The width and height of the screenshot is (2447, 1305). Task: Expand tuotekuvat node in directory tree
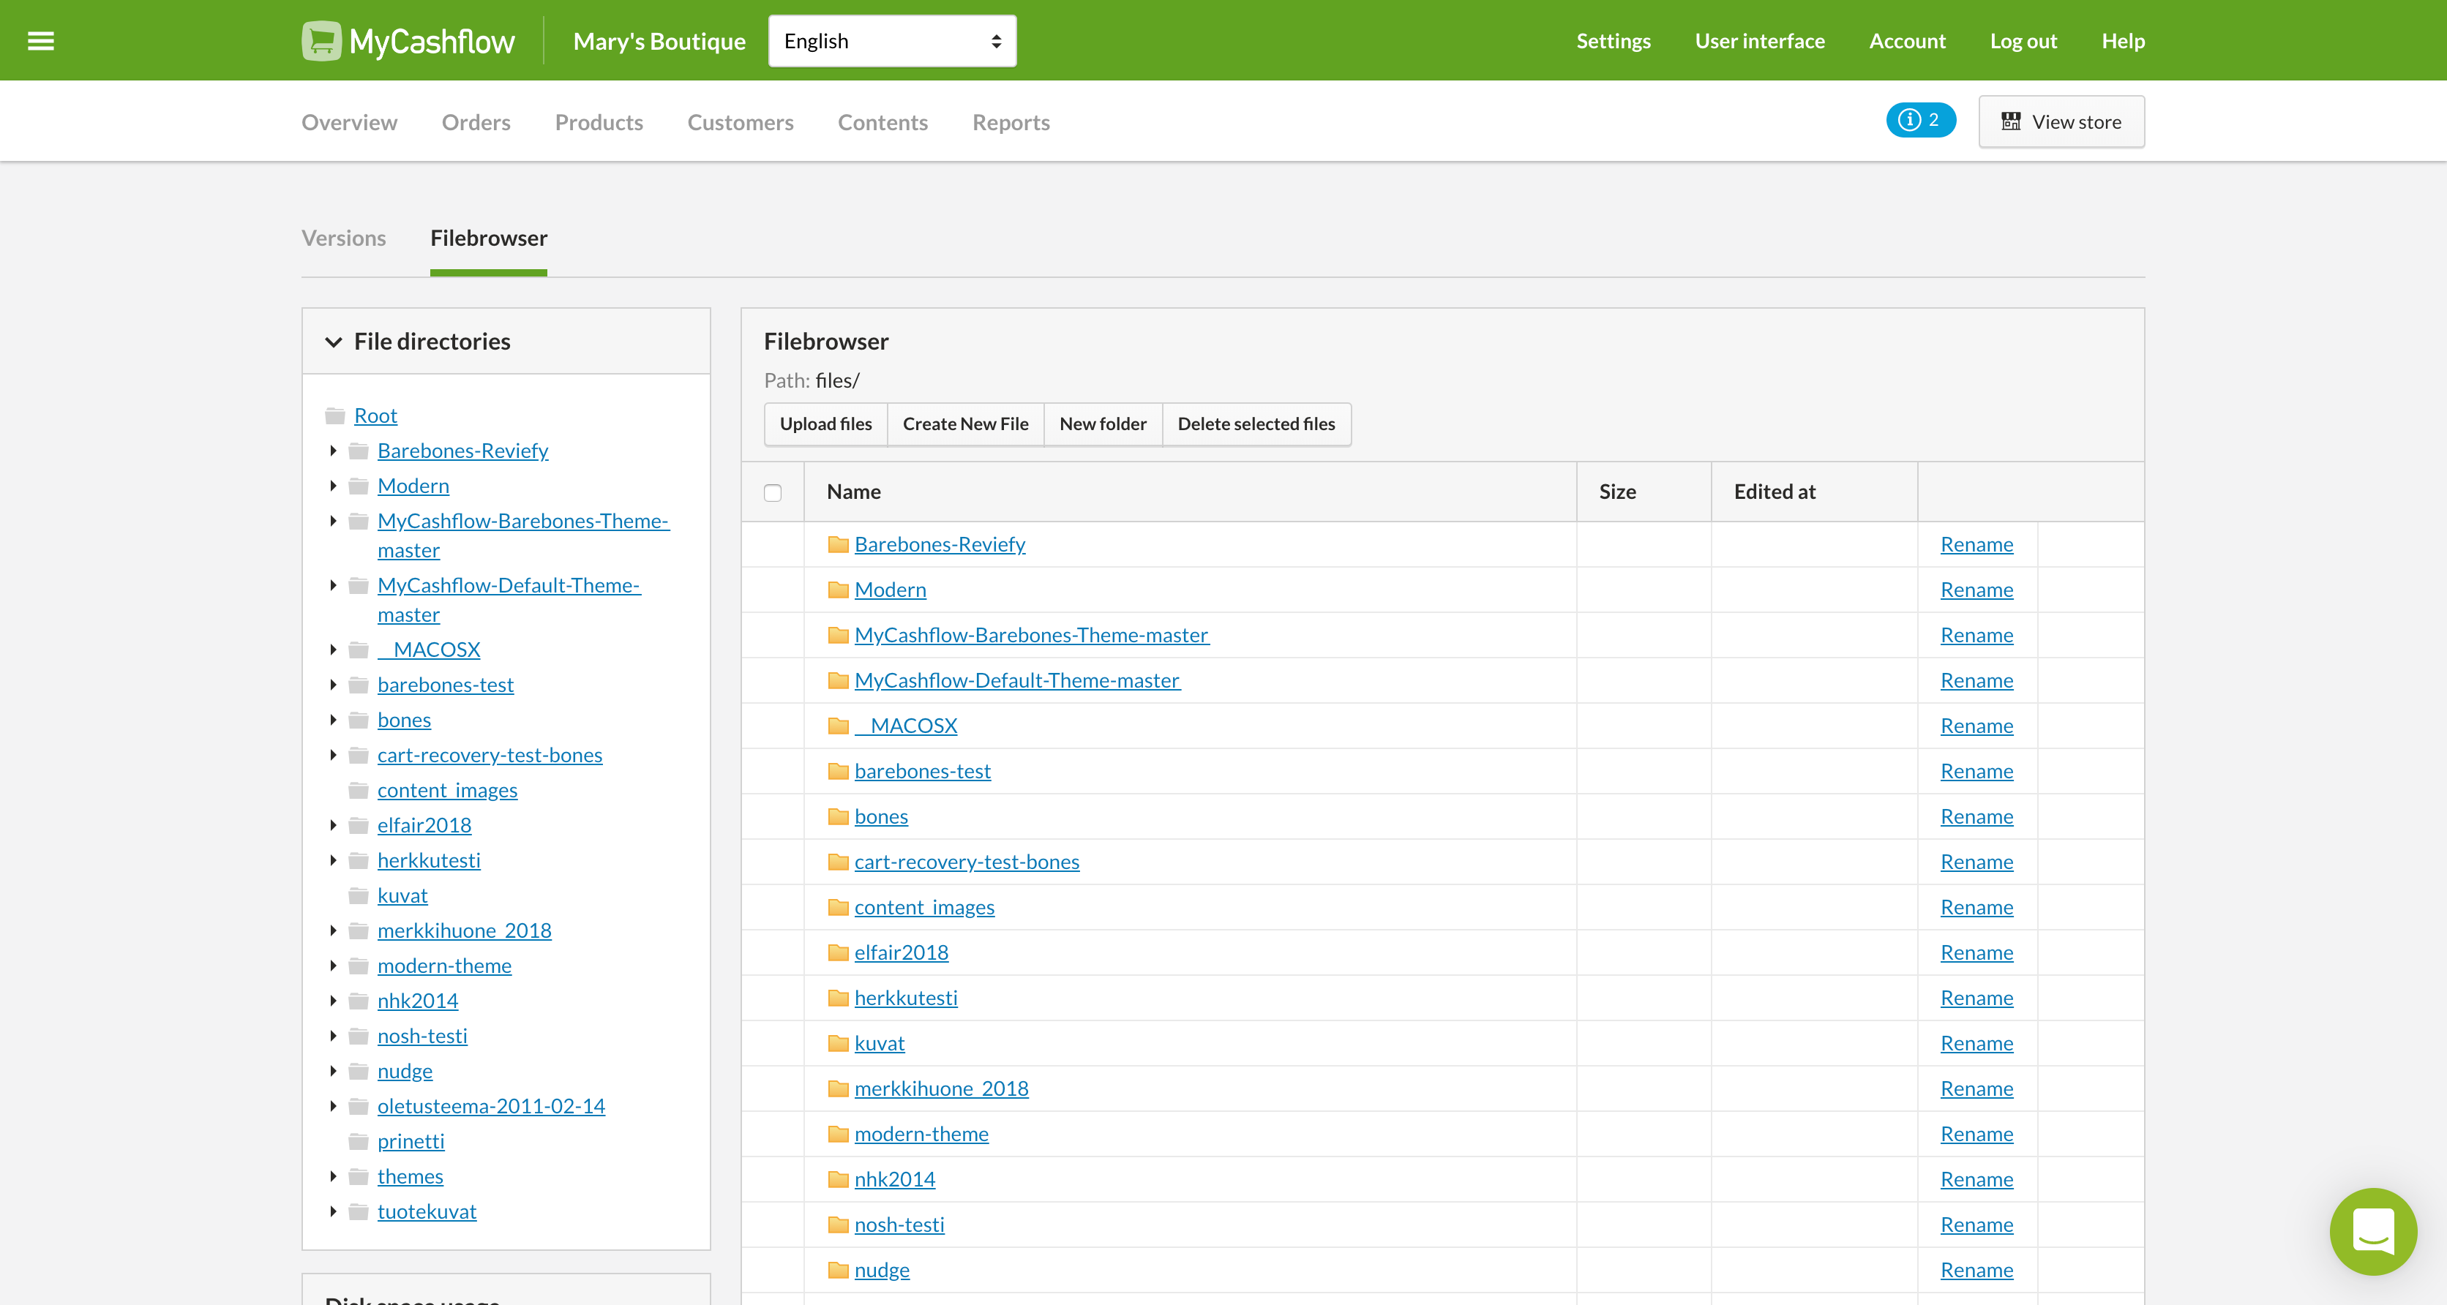tap(334, 1211)
